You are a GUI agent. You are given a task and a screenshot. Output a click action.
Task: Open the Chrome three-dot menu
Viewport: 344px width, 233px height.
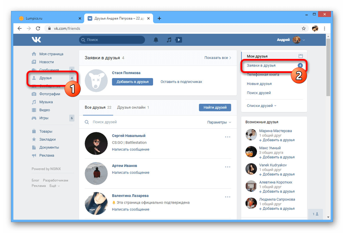tap(324, 28)
